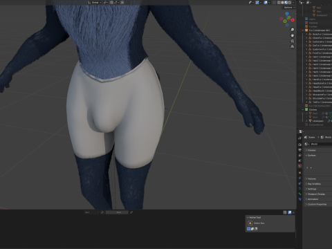Viewport: 332px width, 249px height.
Task: Select the second Select Box mode icon
Action: [252, 229]
